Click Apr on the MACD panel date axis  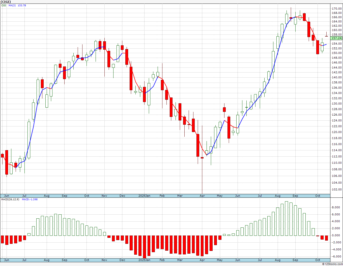202,260
